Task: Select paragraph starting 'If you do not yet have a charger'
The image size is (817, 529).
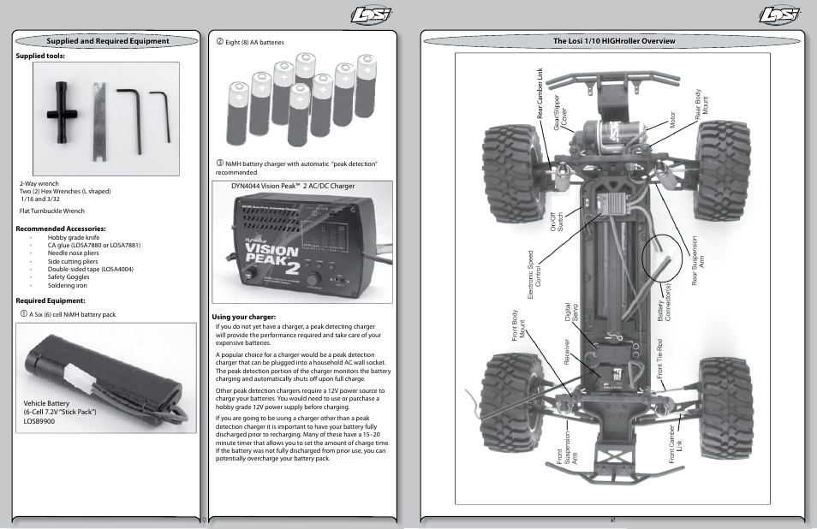Action: point(299,335)
